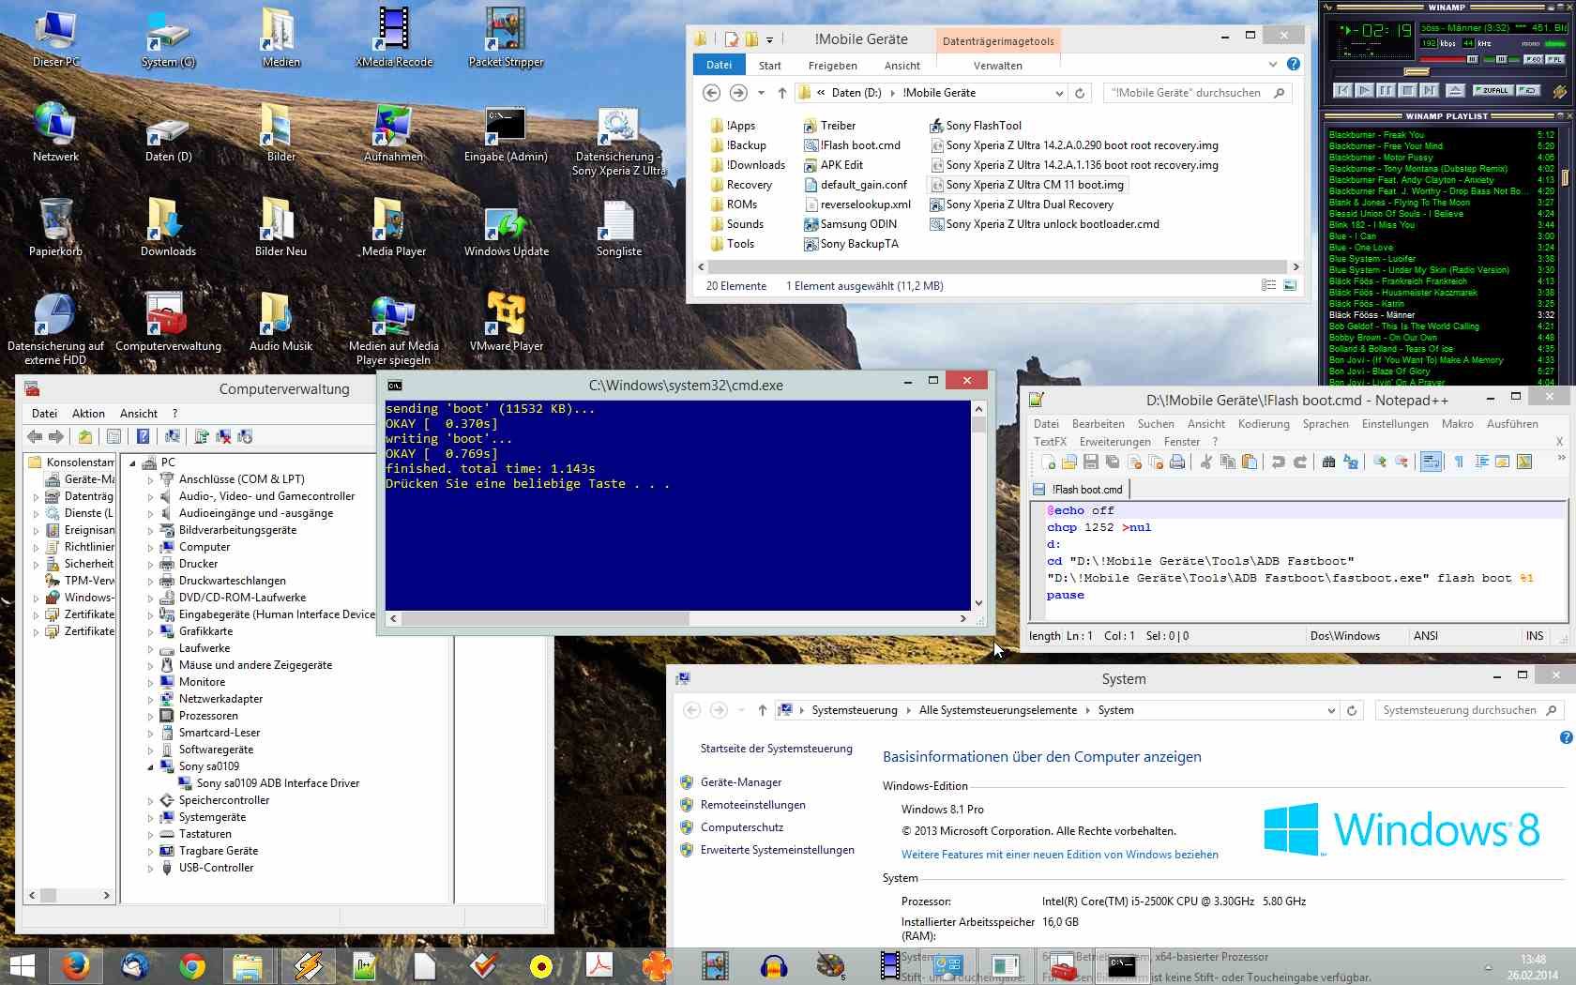Click Open file icon in Notepad++ toolbar

1068,462
